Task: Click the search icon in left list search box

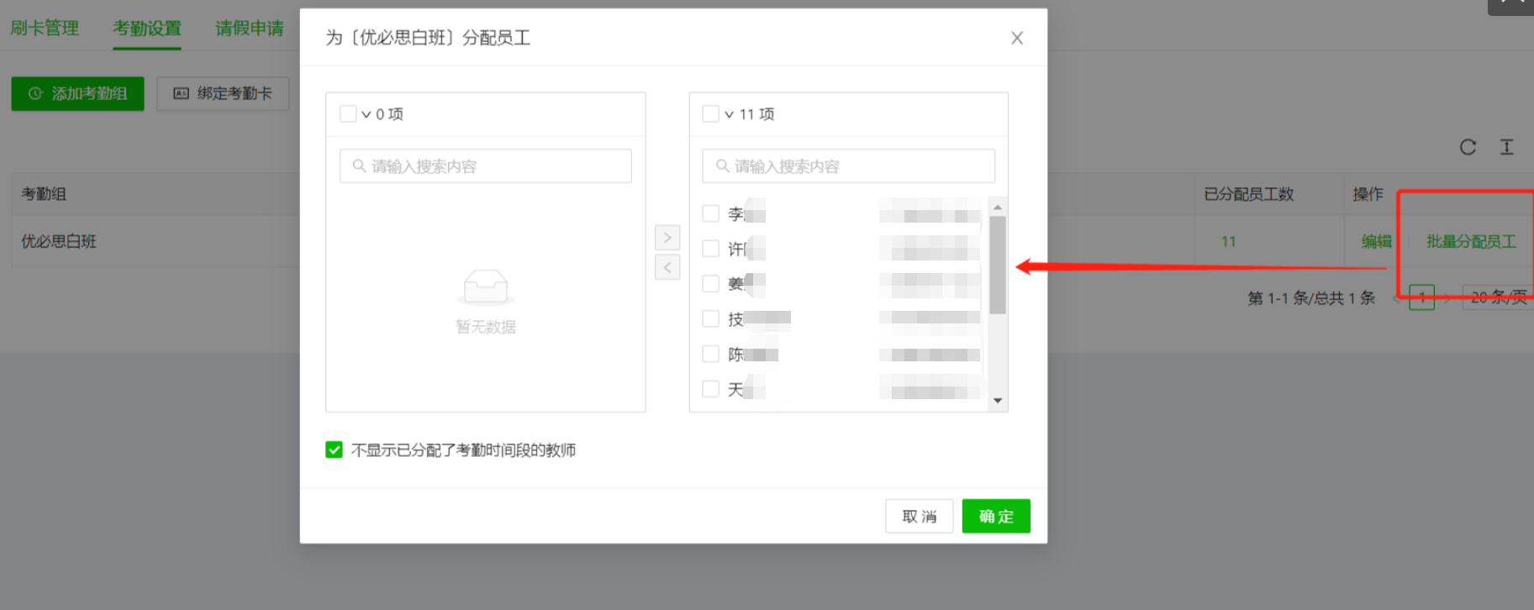Action: 359,166
